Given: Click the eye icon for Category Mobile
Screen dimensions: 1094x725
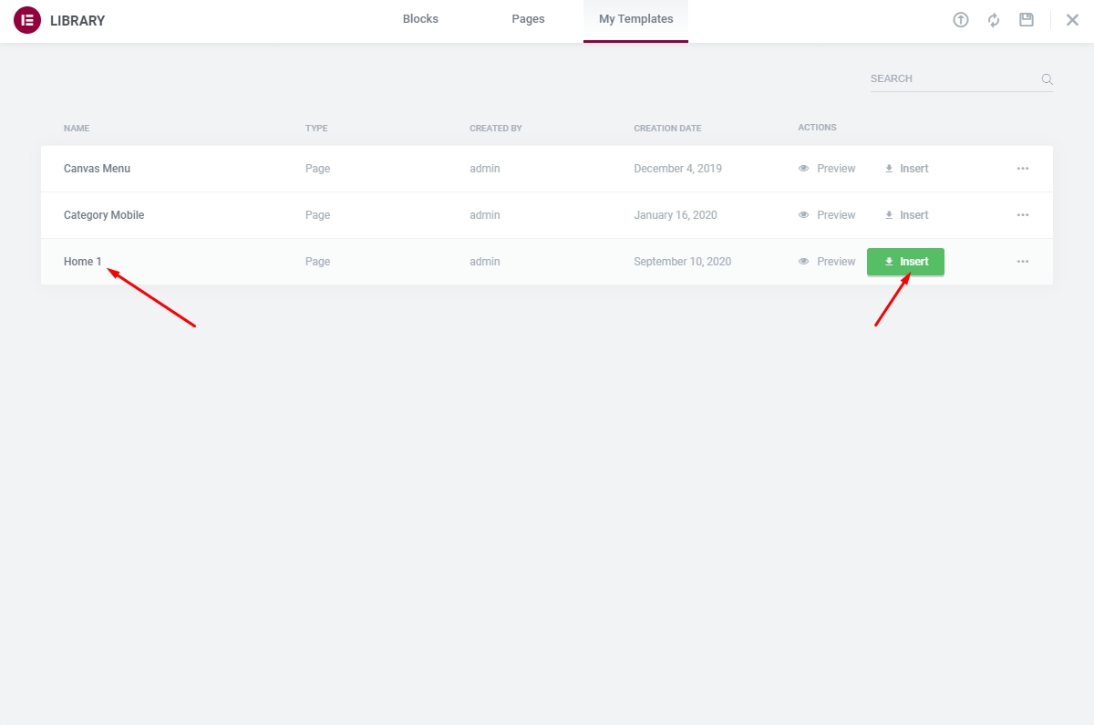Looking at the screenshot, I should [x=803, y=215].
